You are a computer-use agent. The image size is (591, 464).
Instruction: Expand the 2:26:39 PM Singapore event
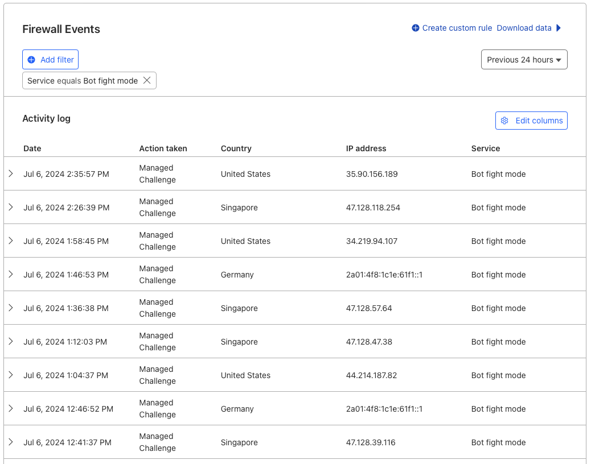point(11,207)
